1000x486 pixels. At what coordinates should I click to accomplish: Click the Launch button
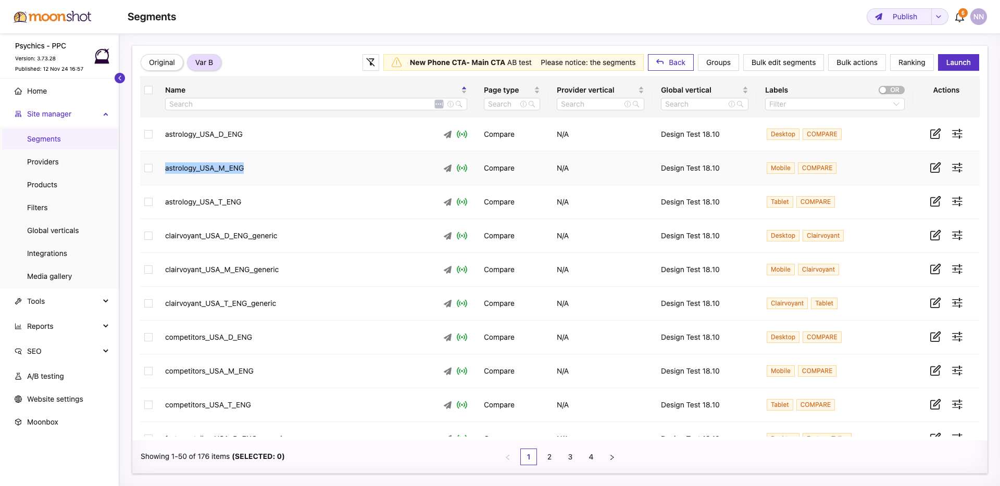point(958,62)
